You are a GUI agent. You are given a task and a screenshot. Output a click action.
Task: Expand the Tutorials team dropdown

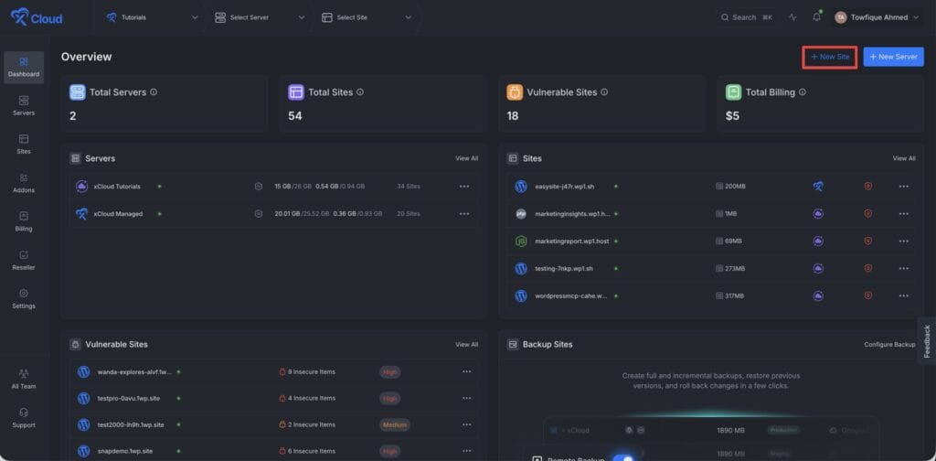point(153,17)
